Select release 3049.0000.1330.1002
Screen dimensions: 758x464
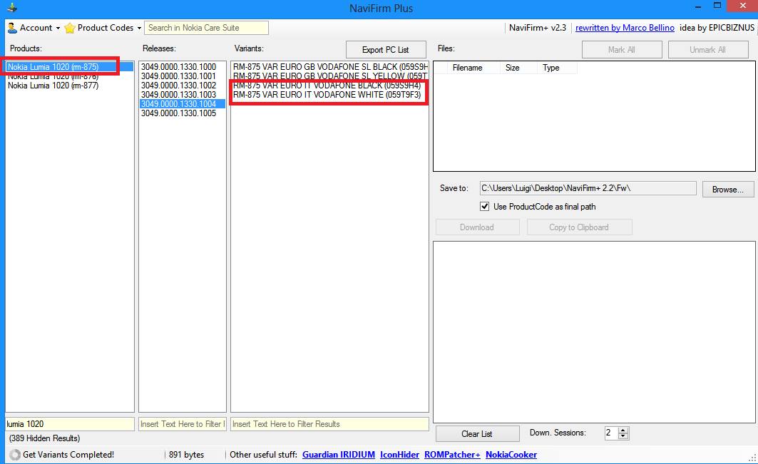pyautogui.click(x=183, y=85)
